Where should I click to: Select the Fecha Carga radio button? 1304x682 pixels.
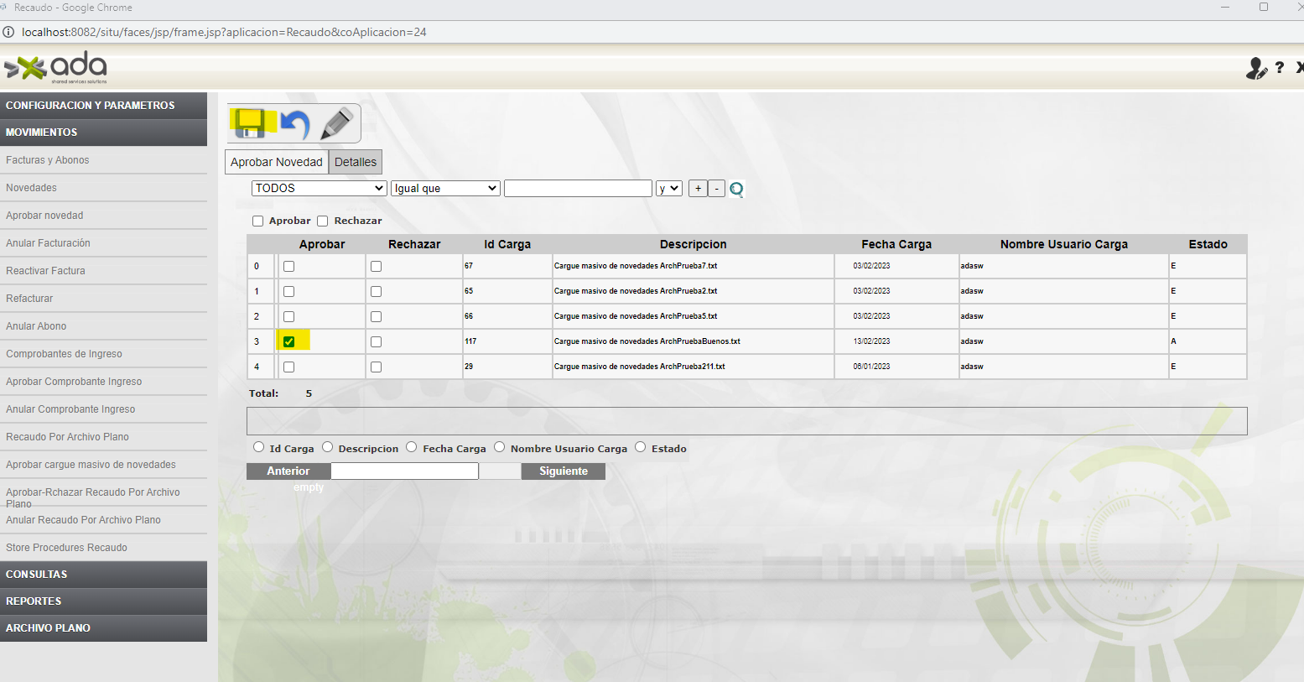point(412,447)
